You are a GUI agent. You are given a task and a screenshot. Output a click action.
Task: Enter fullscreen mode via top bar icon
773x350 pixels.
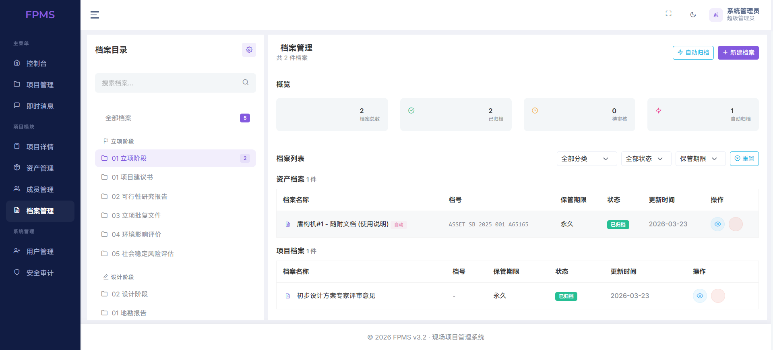point(668,14)
